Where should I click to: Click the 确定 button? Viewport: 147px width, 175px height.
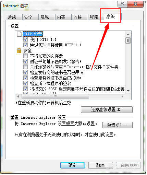pos(73,165)
